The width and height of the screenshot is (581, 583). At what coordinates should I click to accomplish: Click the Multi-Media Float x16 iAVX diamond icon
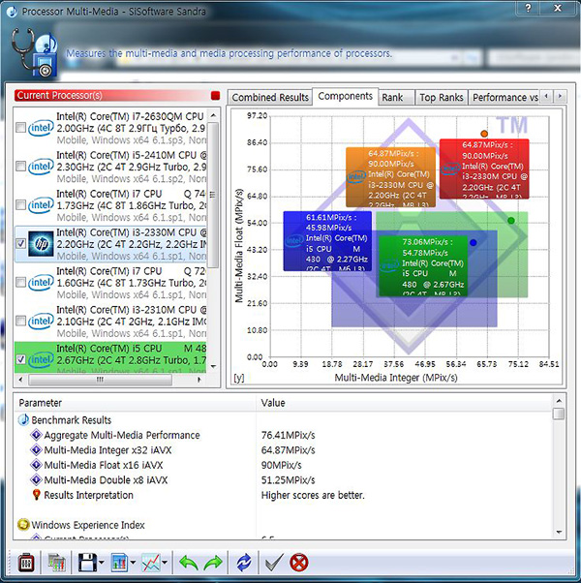coord(36,465)
